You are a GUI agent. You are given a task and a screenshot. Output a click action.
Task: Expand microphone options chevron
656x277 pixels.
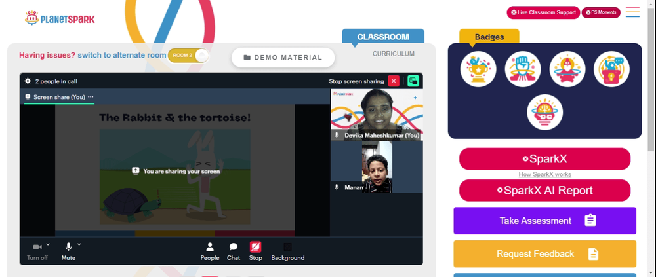(79, 244)
